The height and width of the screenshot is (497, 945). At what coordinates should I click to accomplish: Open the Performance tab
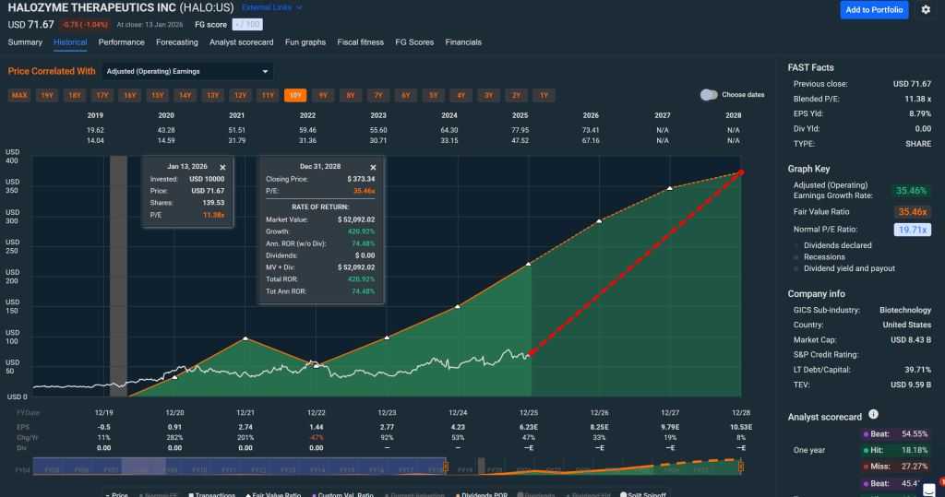point(121,42)
